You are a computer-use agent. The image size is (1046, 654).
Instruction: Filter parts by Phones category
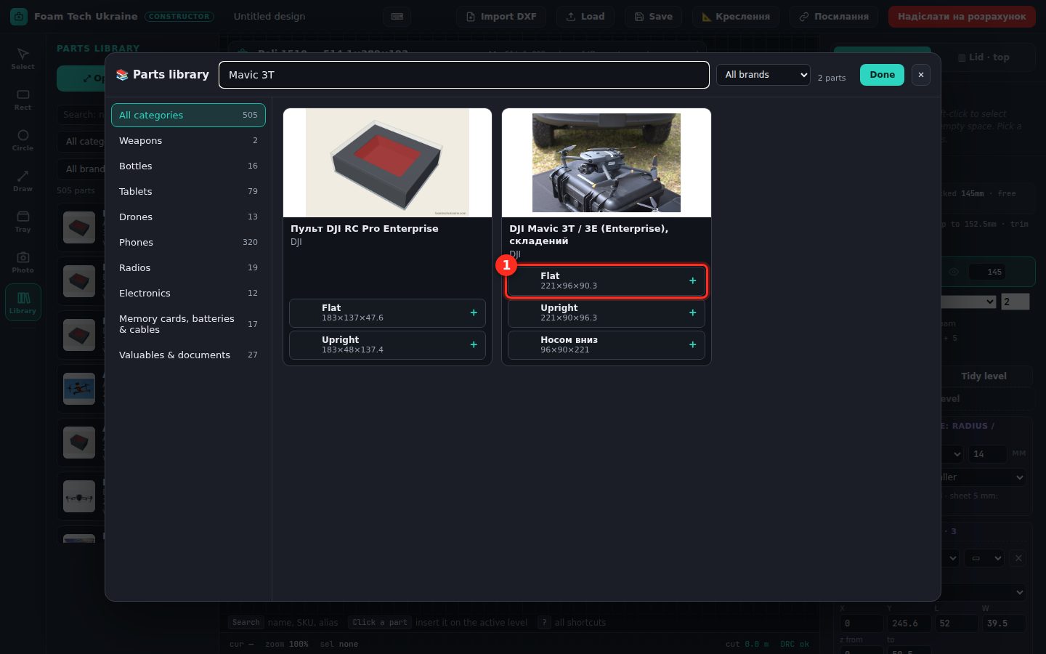click(x=188, y=242)
